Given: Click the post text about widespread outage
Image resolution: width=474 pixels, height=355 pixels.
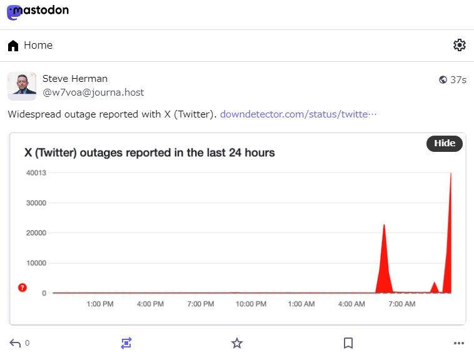Looking at the screenshot, I should (x=113, y=114).
